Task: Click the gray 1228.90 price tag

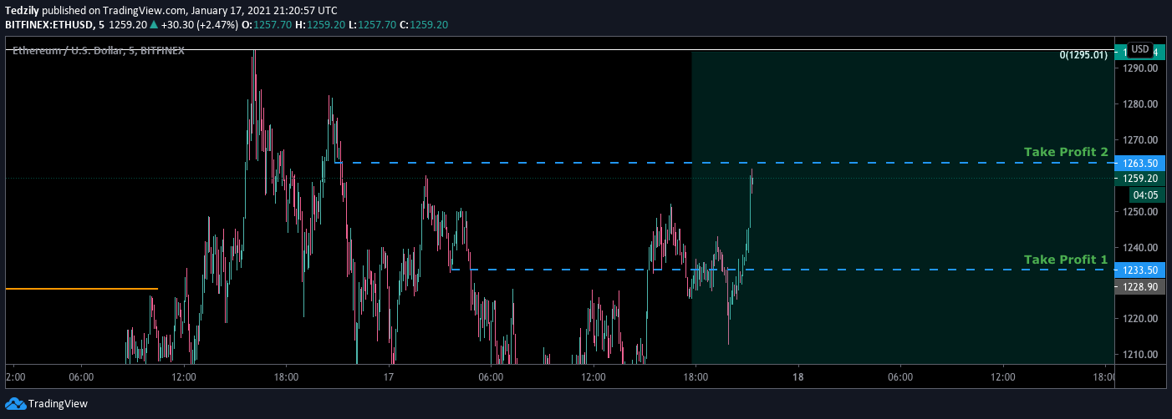Action: pos(1141,286)
